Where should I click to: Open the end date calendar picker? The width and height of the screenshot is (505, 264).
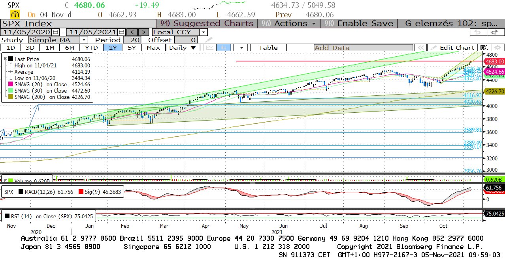[x=122, y=32]
